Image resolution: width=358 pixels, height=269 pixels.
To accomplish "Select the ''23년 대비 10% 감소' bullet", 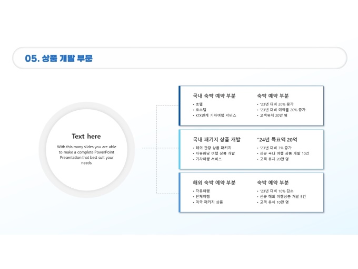I will click(x=276, y=191).
